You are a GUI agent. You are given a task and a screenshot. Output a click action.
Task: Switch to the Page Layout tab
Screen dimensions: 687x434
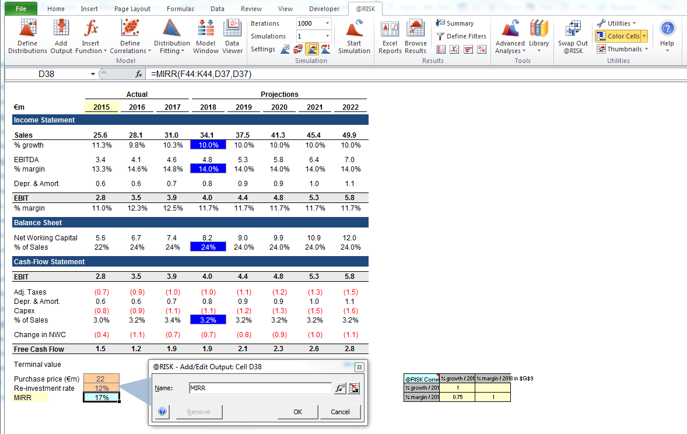coord(132,9)
